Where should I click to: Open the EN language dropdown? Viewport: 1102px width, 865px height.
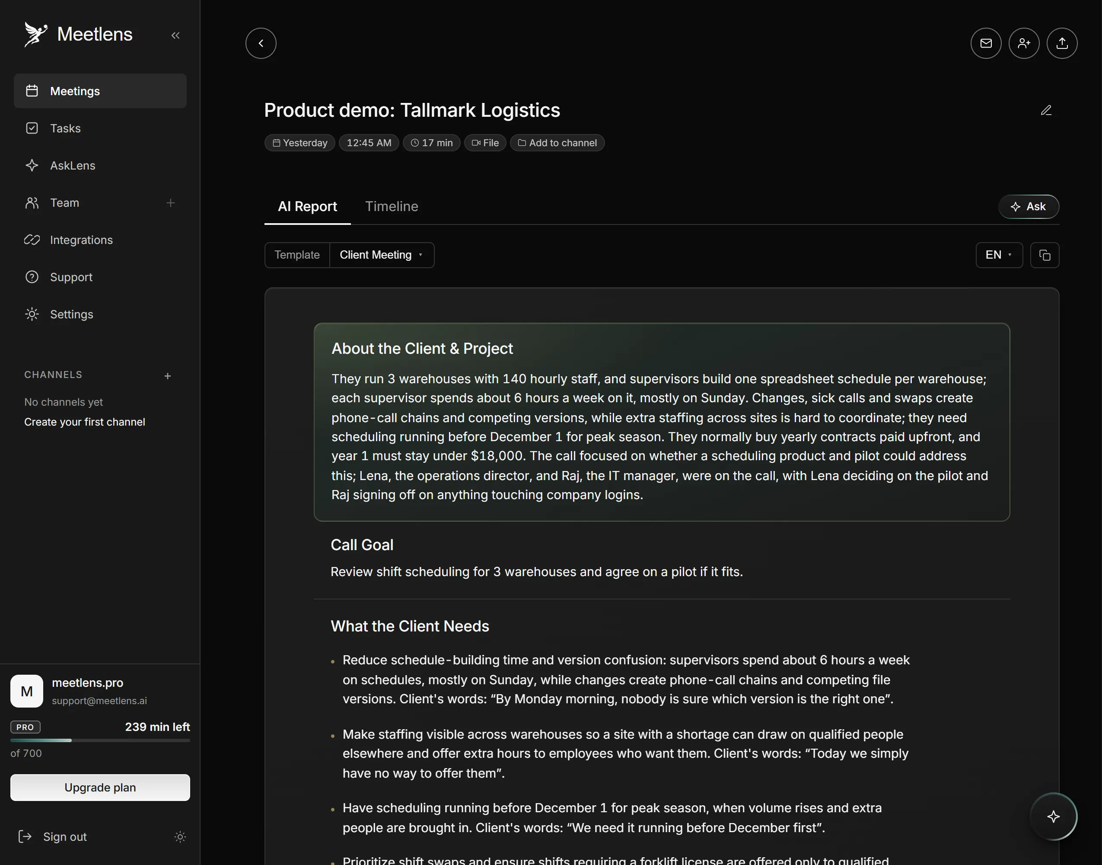coord(999,255)
